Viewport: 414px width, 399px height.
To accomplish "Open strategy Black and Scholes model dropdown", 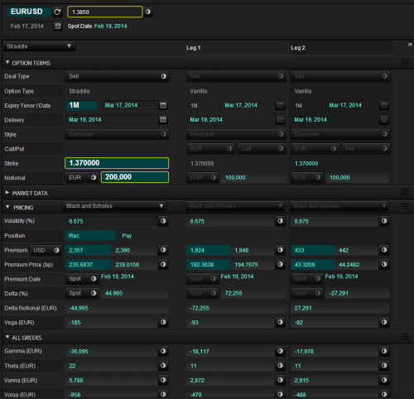I will 114,206.
